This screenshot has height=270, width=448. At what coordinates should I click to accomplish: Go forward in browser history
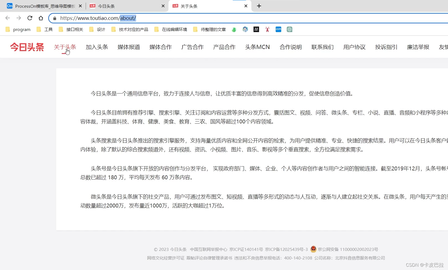click(x=19, y=18)
